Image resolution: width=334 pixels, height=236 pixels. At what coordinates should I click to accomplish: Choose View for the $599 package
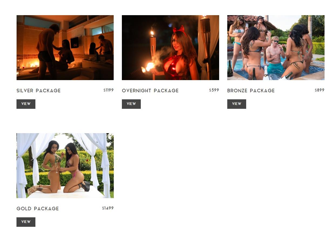click(131, 104)
